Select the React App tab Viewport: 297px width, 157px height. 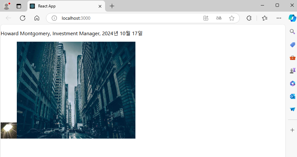pyautogui.click(x=66, y=6)
